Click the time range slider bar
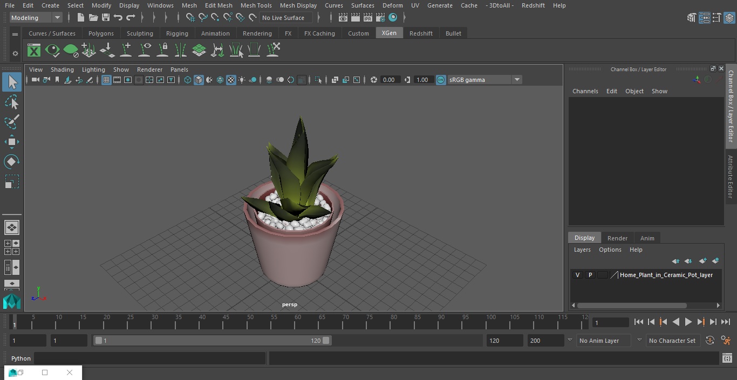Screen dimensions: 737x380 tap(212, 341)
